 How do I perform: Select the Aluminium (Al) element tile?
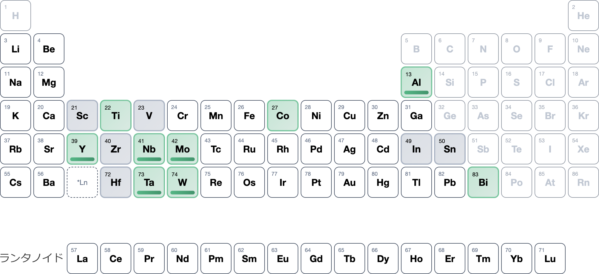(416, 82)
